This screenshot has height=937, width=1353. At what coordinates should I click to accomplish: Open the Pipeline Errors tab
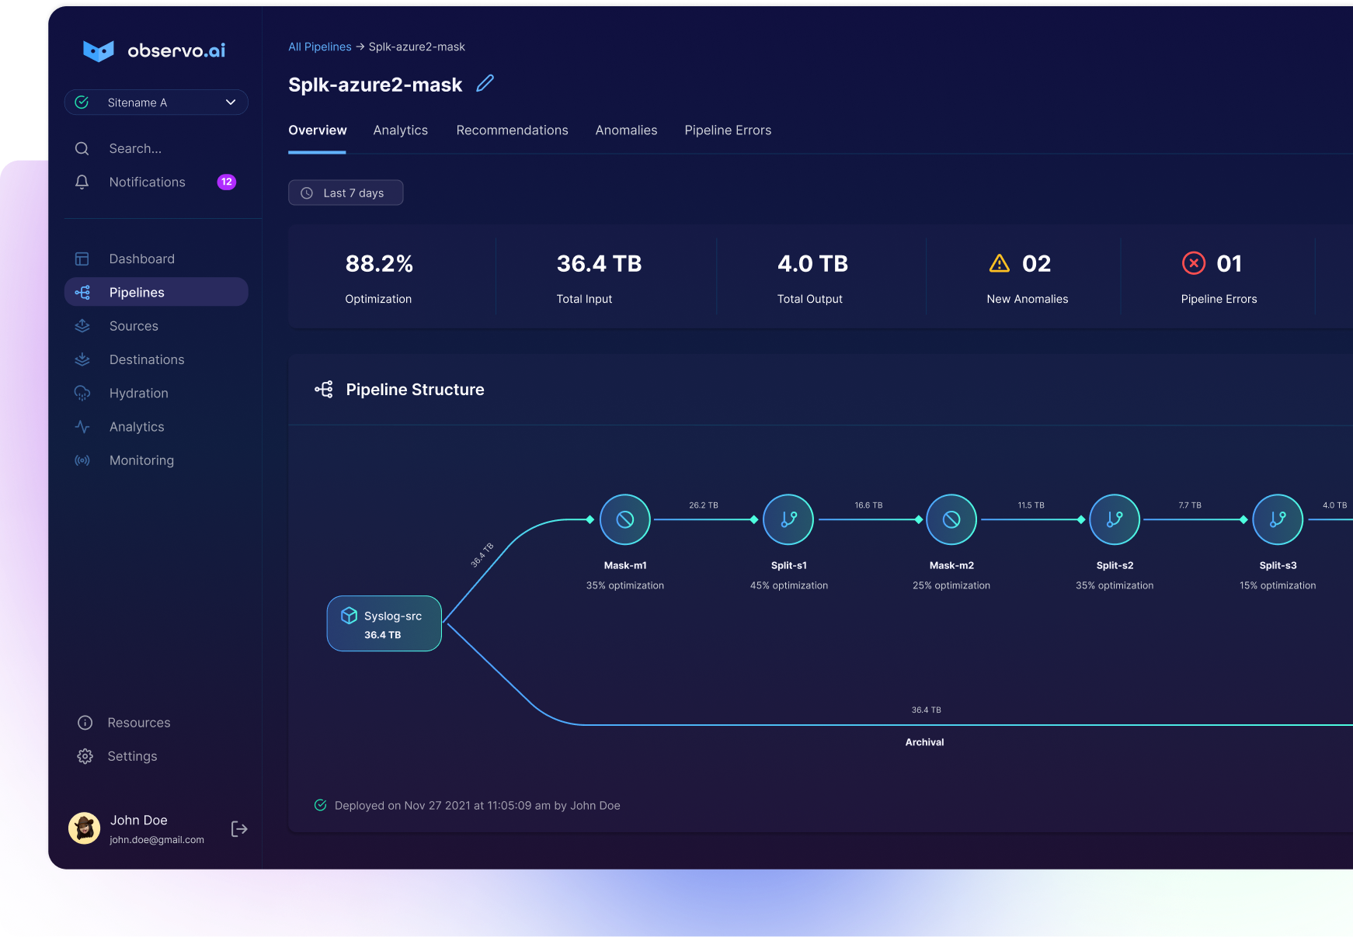pyautogui.click(x=727, y=130)
